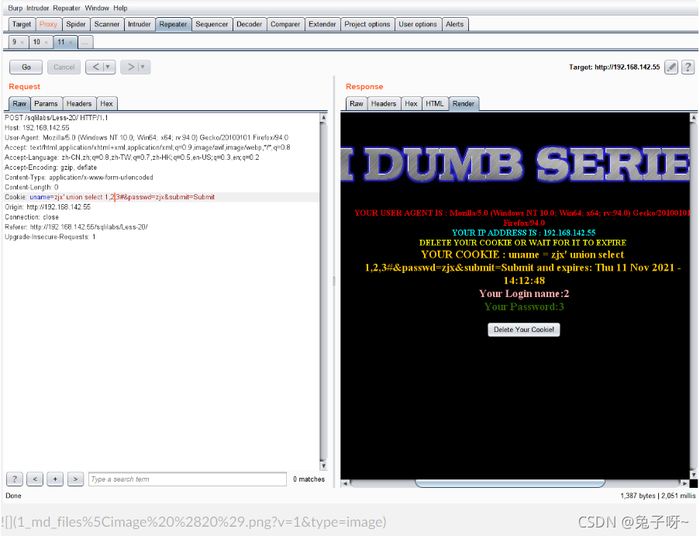The height and width of the screenshot is (536, 700).
Task: Click the Cancel button
Action: 64,67
